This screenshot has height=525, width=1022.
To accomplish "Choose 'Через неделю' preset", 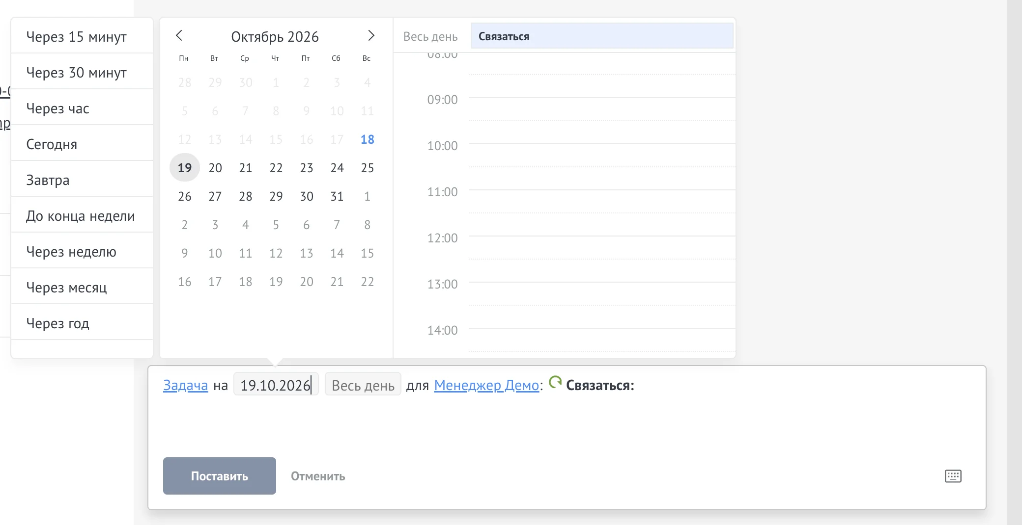I will coord(82,252).
